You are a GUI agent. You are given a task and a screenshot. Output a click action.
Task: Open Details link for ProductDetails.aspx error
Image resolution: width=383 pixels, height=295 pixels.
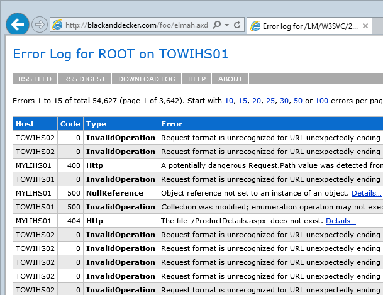coord(341,221)
